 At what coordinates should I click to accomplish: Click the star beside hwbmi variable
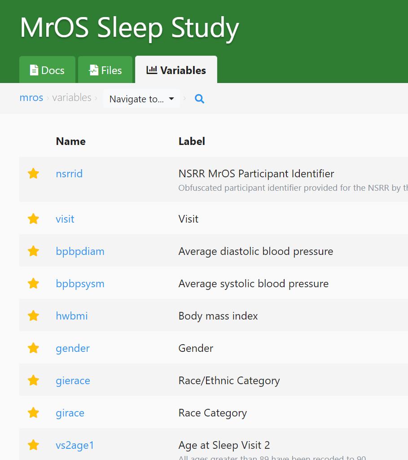[x=34, y=316]
